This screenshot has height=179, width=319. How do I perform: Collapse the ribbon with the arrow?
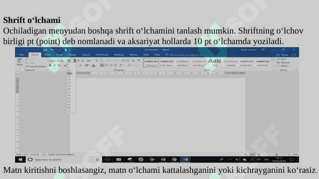click(x=296, y=70)
